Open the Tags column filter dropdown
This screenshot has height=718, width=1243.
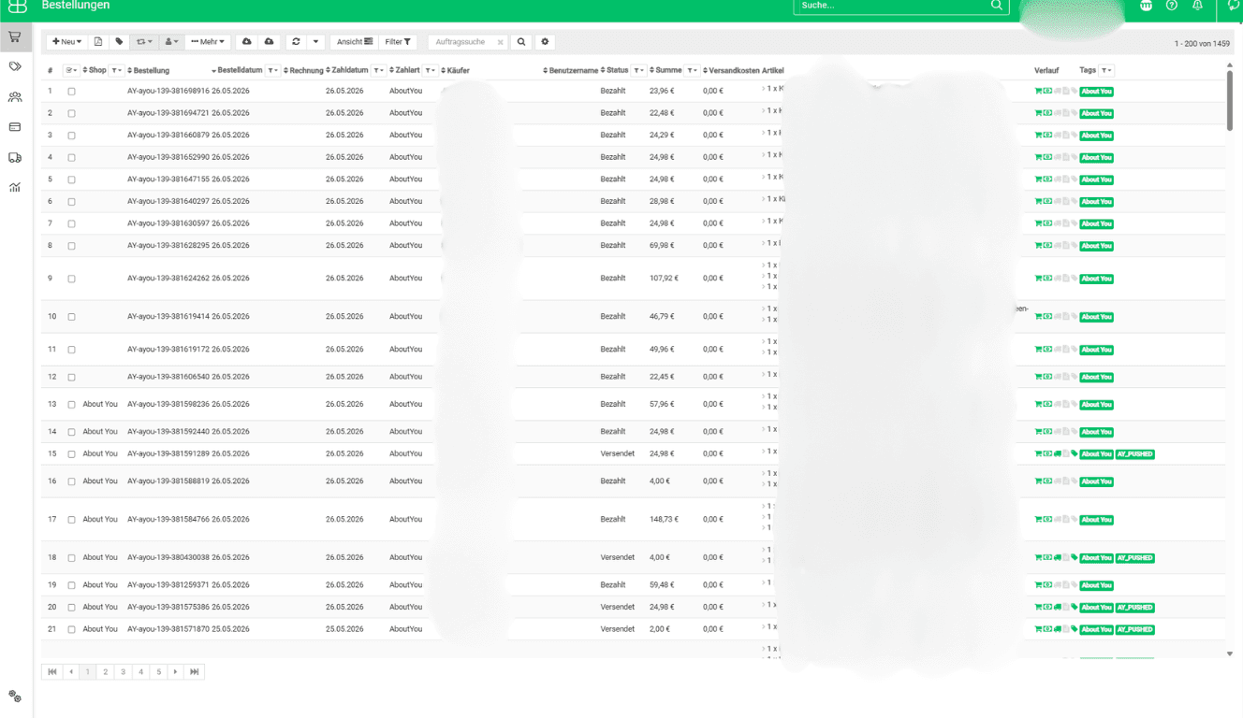click(1106, 70)
